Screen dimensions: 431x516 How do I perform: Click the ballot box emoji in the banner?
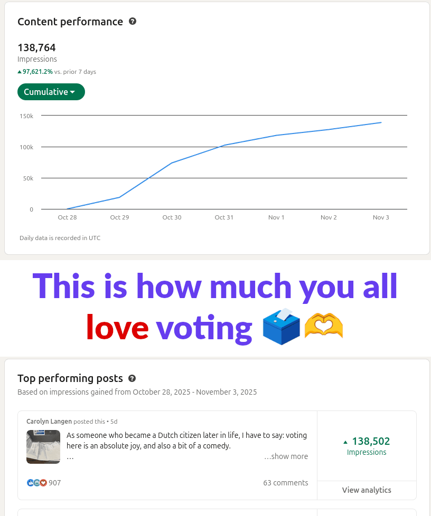(281, 327)
